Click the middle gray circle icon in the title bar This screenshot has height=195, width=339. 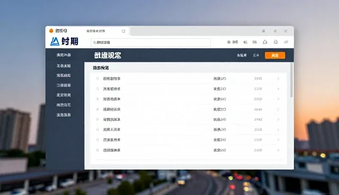point(275,31)
